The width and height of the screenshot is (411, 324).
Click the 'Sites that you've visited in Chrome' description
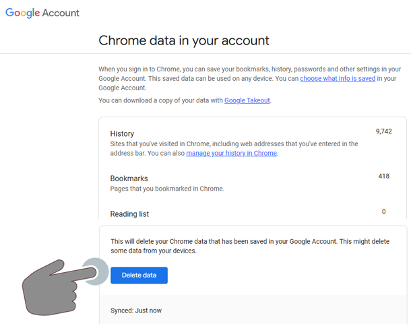pyautogui.click(x=234, y=148)
